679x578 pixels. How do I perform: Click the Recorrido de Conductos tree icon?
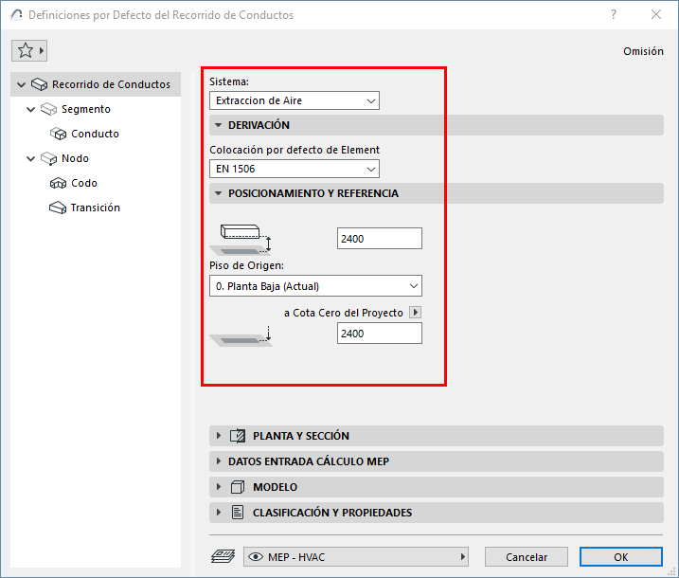[x=40, y=84]
